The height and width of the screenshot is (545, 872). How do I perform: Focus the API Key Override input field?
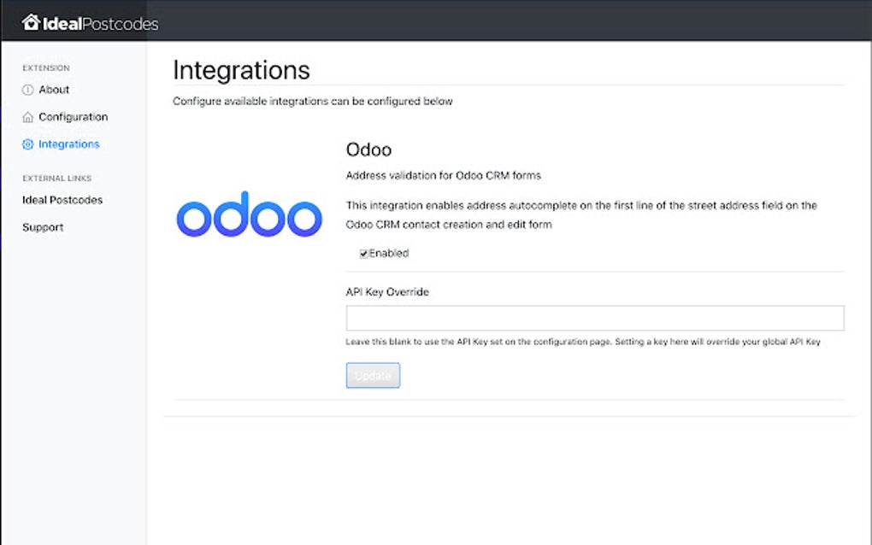(594, 318)
